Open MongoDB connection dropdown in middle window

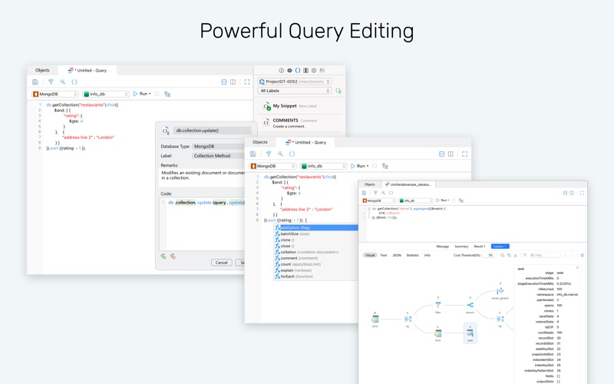273,166
